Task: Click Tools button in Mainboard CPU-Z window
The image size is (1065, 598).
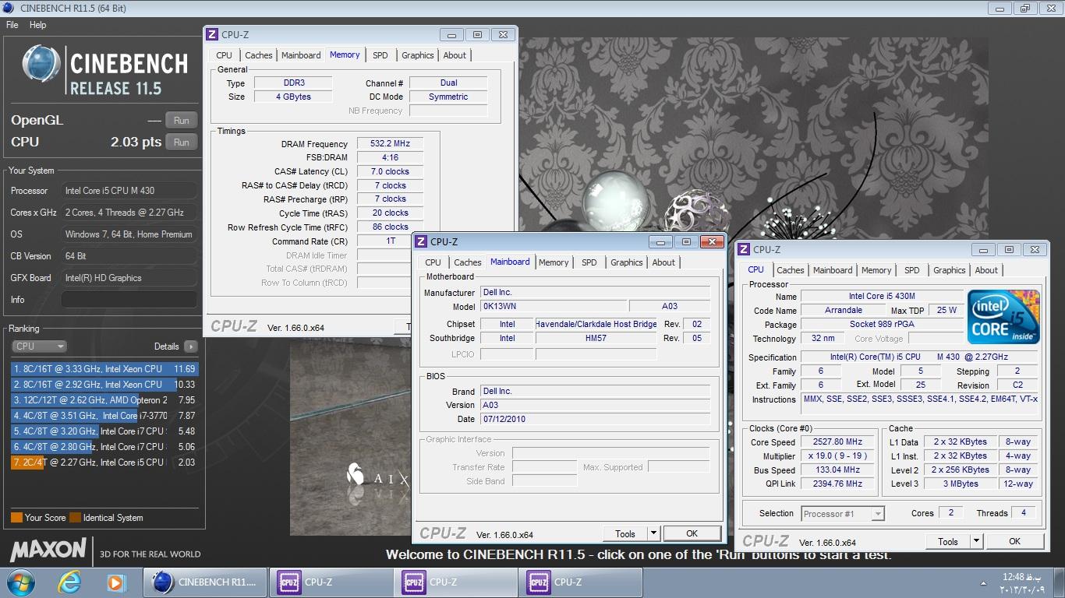Action: coord(625,533)
